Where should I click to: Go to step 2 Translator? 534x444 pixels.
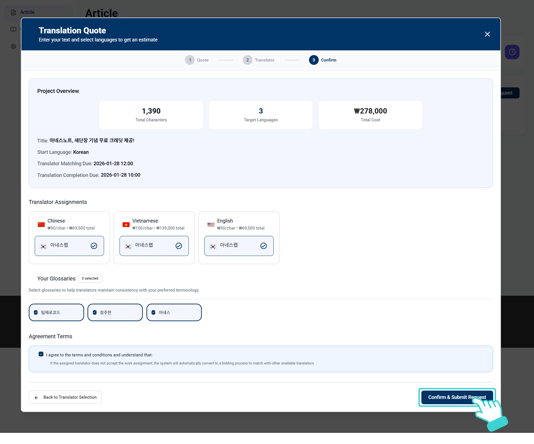tap(248, 60)
